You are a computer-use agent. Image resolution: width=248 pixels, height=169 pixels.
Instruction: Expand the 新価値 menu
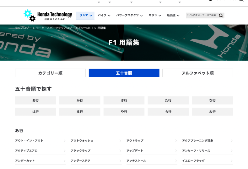(x=173, y=15)
